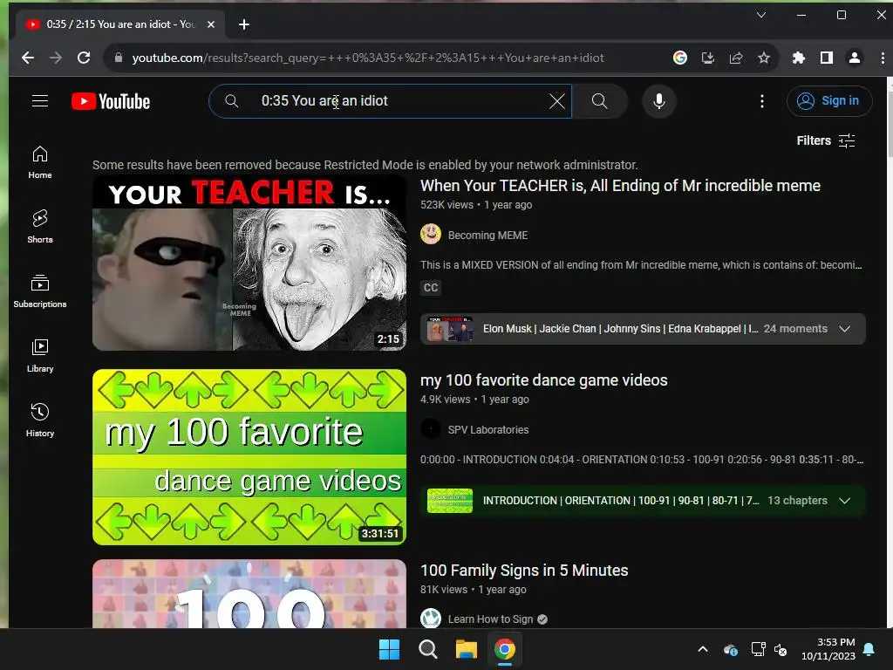This screenshot has height=670, width=893.
Task: Click the cloud tray icon
Action: coord(731,649)
